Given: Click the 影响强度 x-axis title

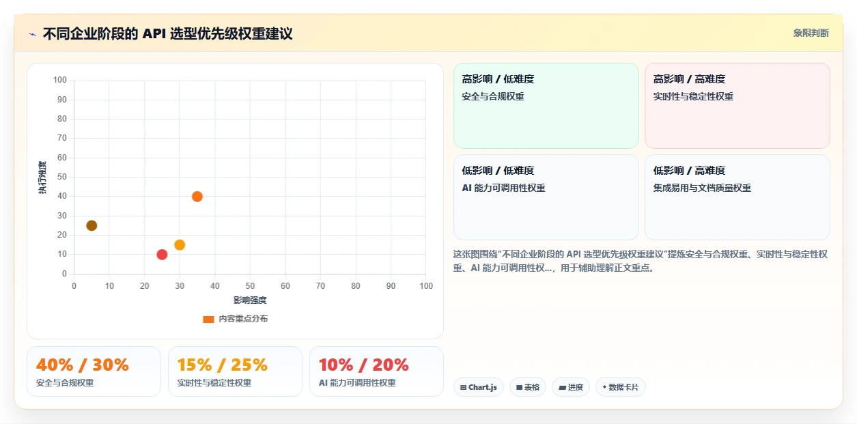Looking at the screenshot, I should click(250, 300).
